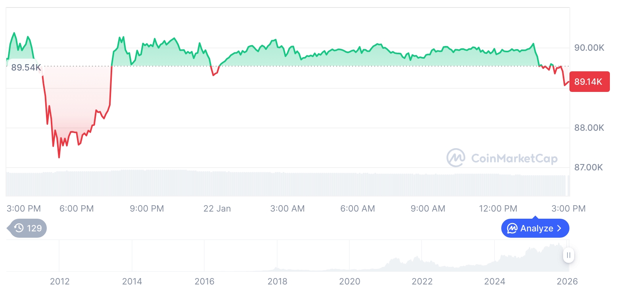This screenshot has width=621, height=290.
Task: Click the 87.00K price axis label
Action: coord(589,168)
